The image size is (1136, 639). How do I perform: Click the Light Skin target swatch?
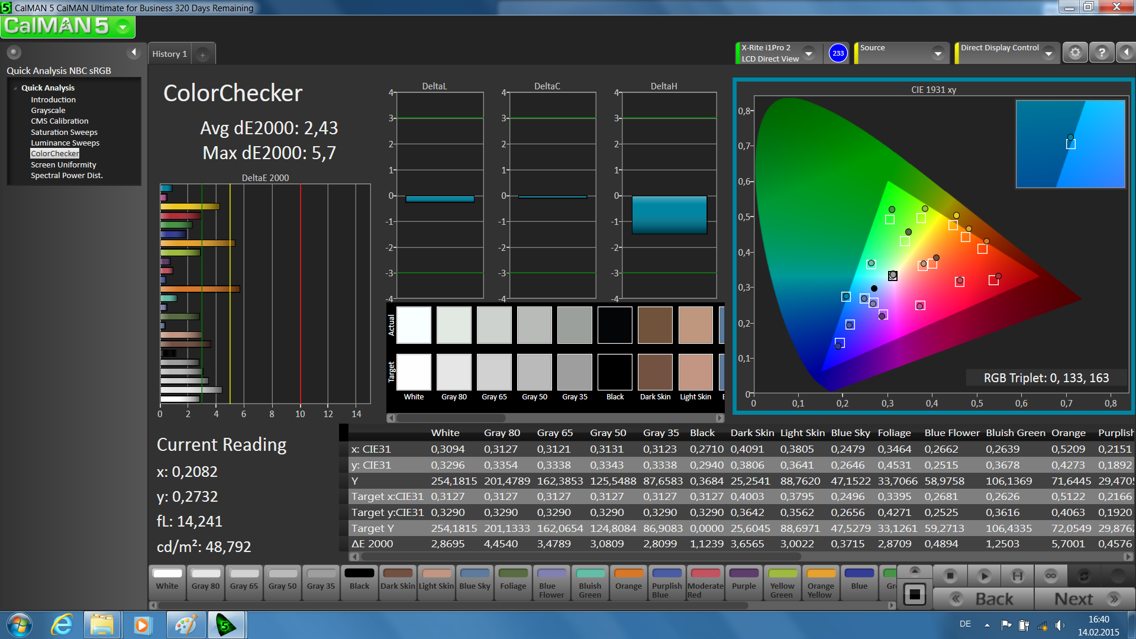click(695, 372)
